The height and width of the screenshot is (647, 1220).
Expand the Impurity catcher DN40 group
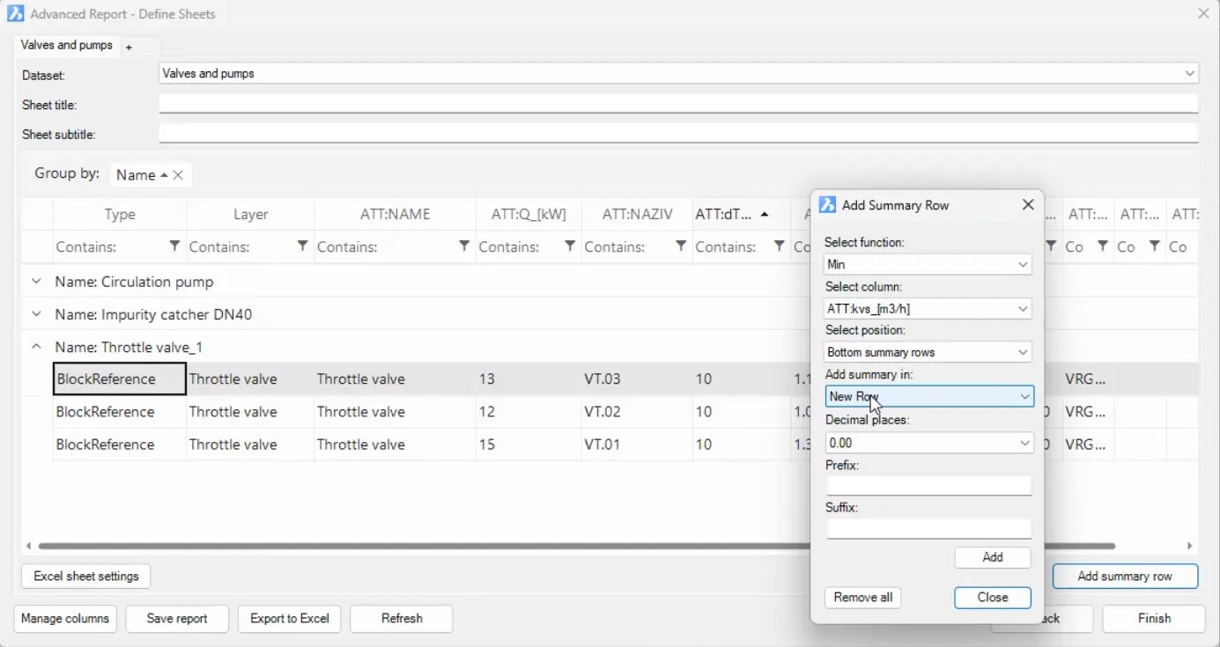pos(36,314)
